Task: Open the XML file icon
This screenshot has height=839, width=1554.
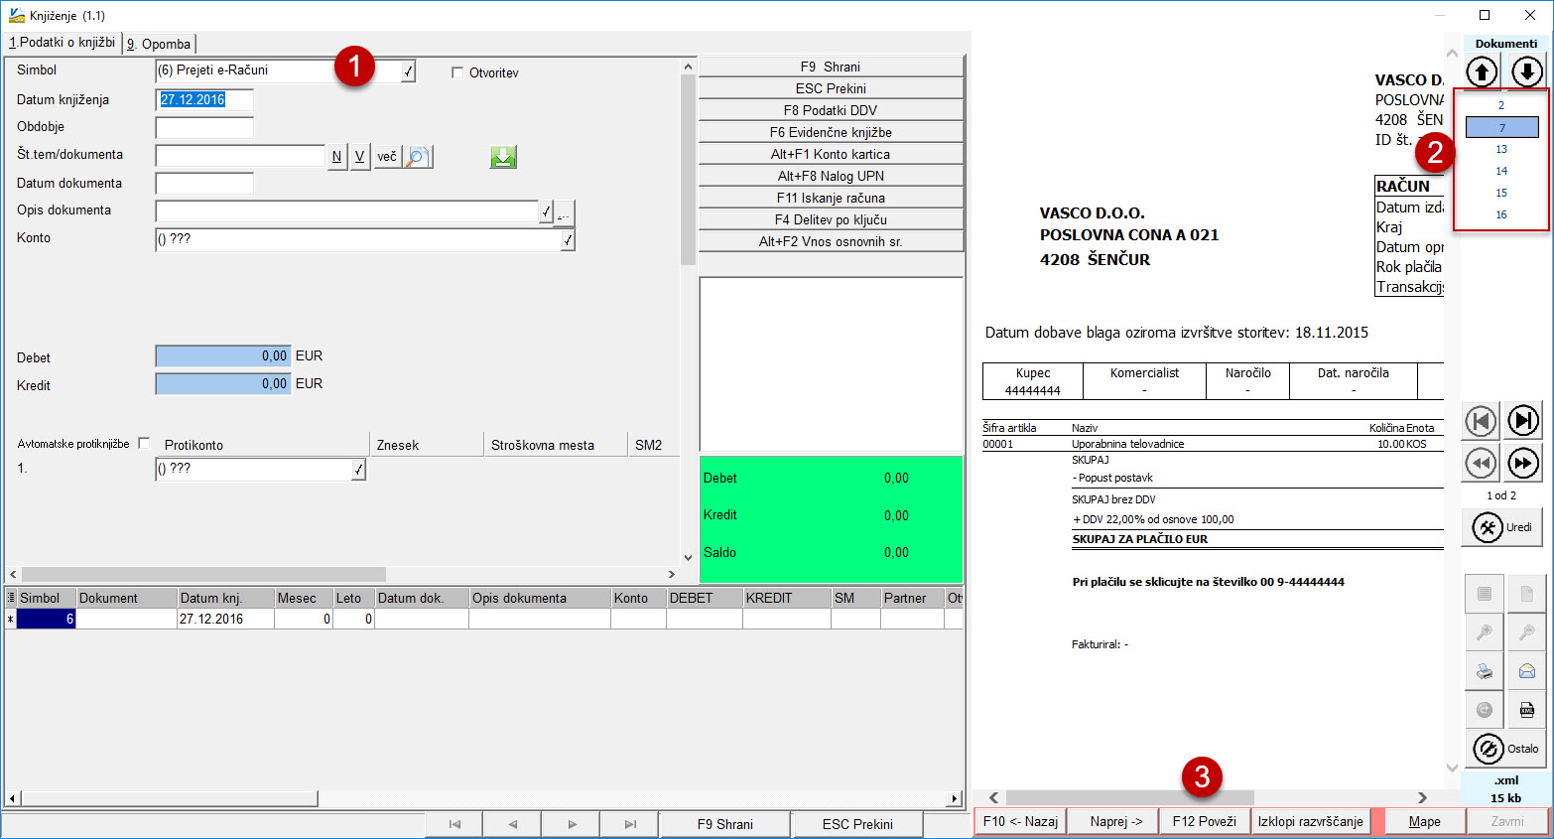Action: (x=1527, y=710)
